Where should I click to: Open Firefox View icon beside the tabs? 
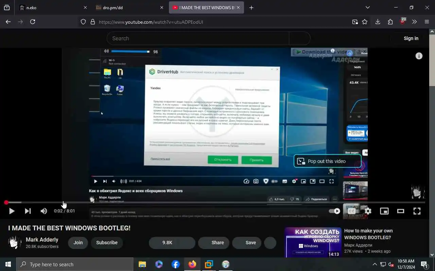pyautogui.click(x=7, y=7)
